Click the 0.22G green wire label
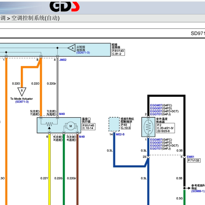Screen dimensions: 205x205 point(58,178)
